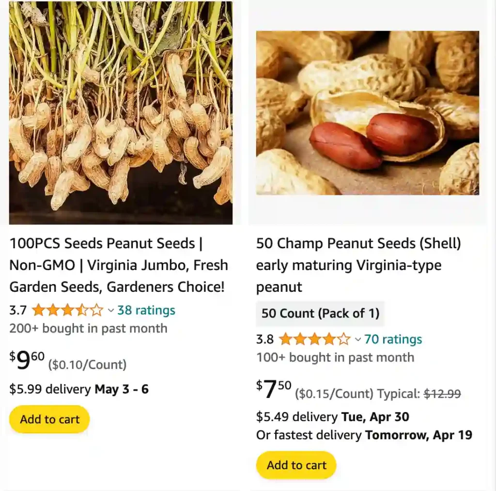Click the $7.50 price
This screenshot has width=496, height=491.
click(x=274, y=390)
